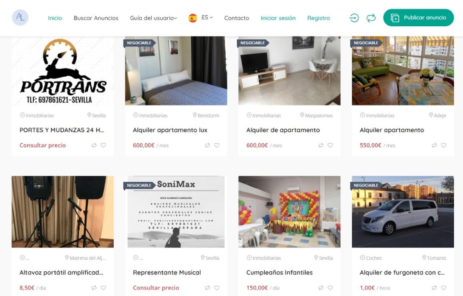463x296 pixels.
Task: Expand the Guía del usuario menu
Action: [x=153, y=18]
